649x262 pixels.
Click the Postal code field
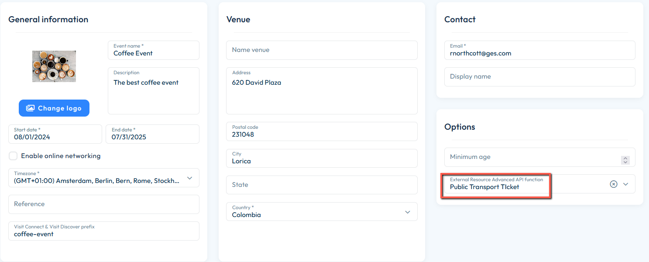[321, 134]
